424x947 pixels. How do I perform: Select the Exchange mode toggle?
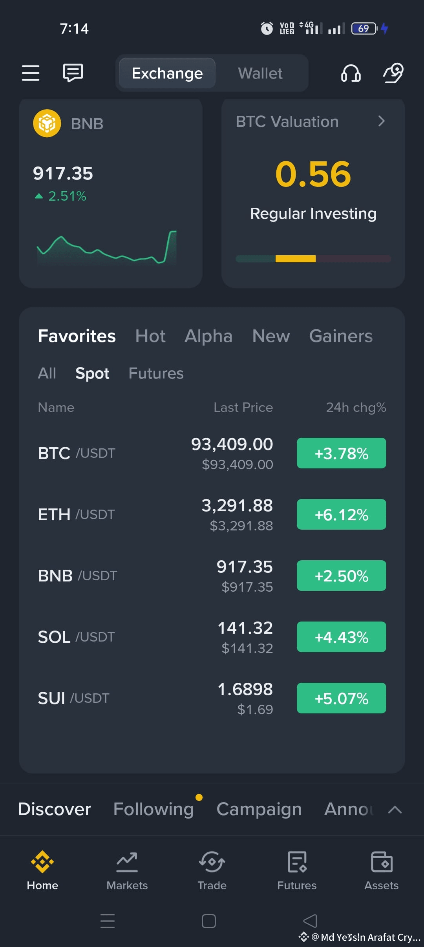tap(167, 73)
